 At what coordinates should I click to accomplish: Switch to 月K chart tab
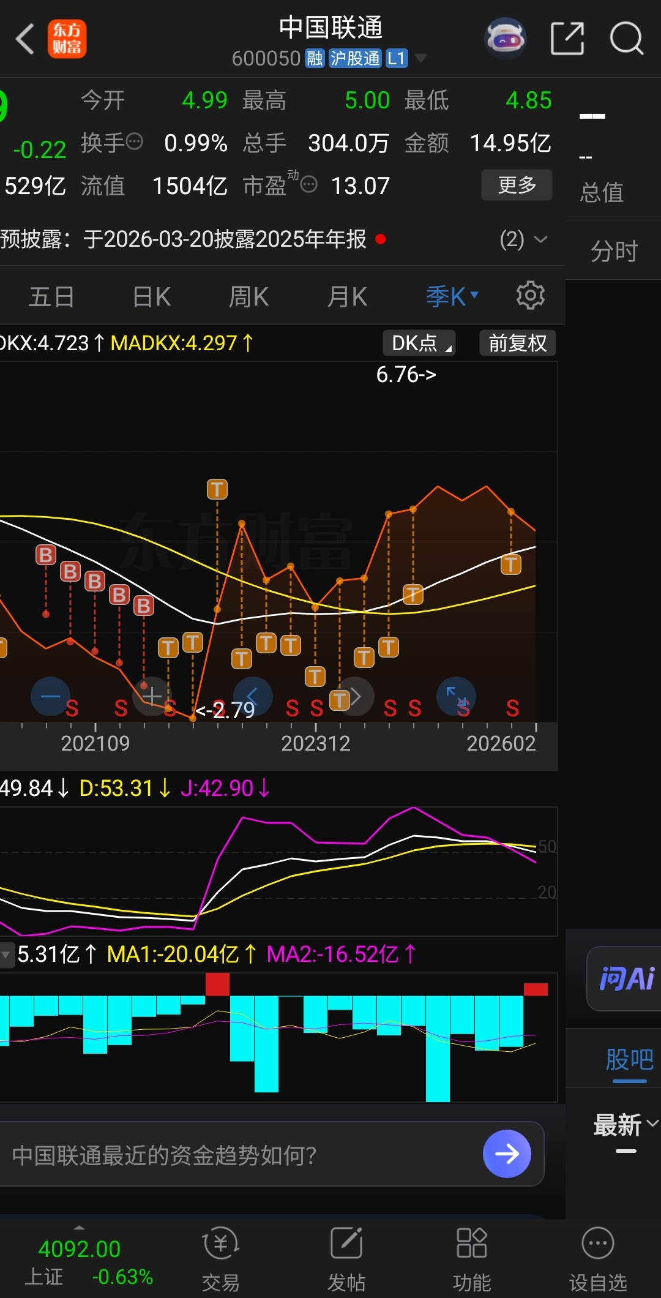pos(347,297)
